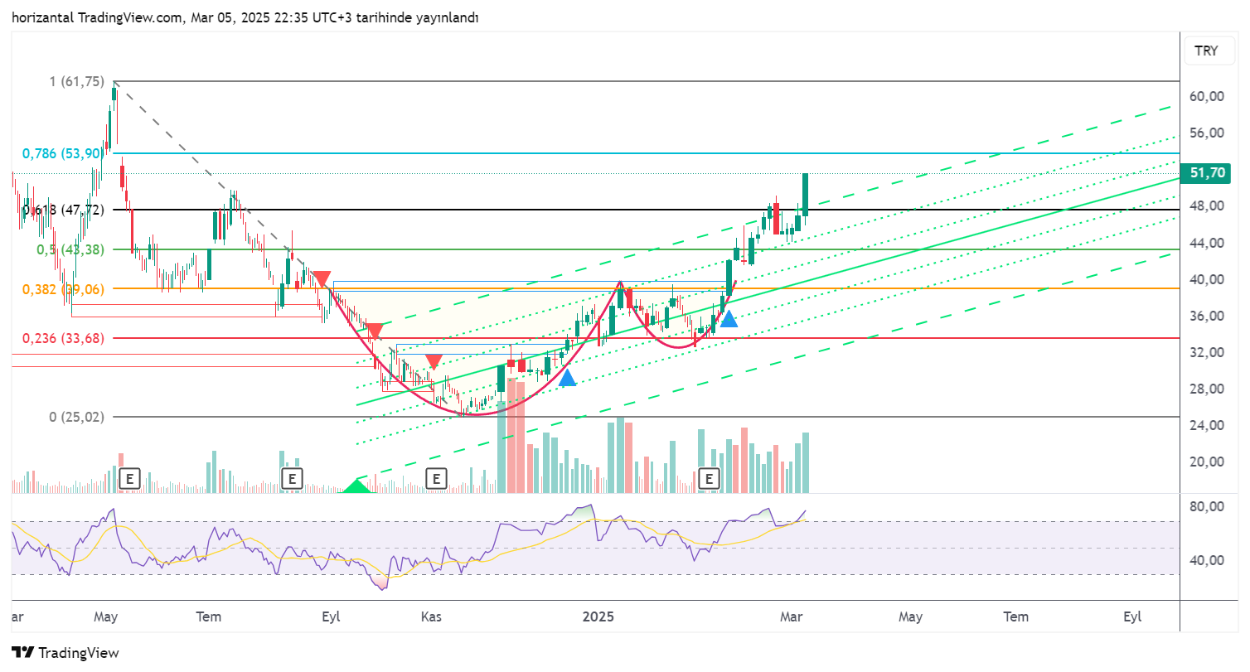Click the 80,00 RSI axis value

1207,506
